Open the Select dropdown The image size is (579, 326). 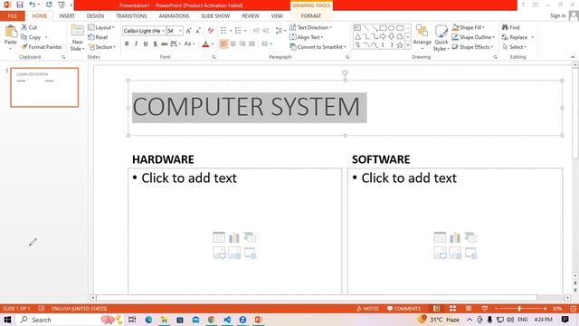click(515, 47)
